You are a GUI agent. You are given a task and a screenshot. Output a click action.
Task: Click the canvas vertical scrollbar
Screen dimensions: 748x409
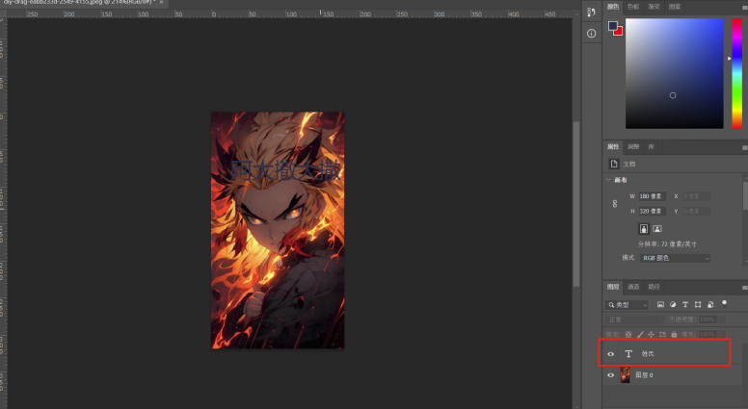(x=576, y=204)
